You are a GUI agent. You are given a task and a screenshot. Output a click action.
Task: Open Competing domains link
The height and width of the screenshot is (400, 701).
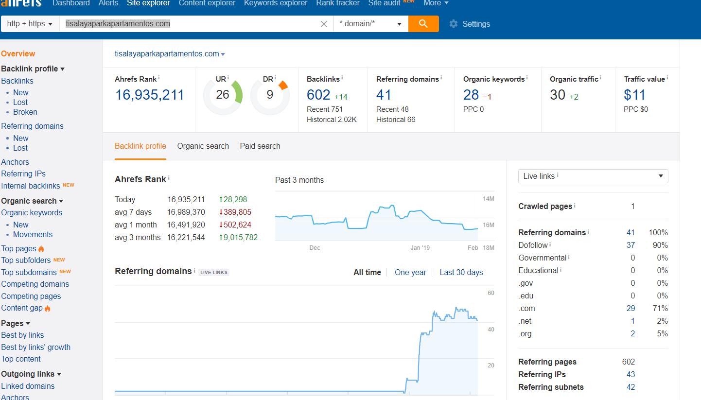tap(35, 284)
